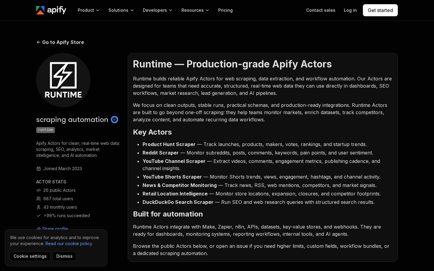Expand the Developers menu
The height and width of the screenshot is (271, 434).
(158, 10)
